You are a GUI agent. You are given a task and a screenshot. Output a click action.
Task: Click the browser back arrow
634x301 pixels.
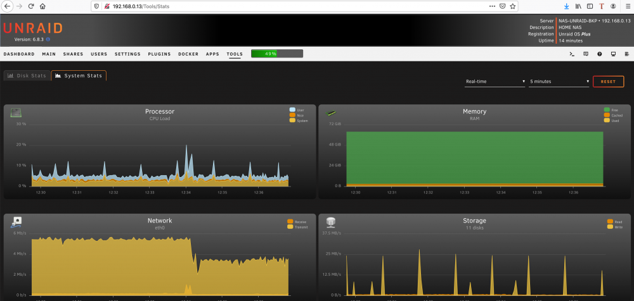point(7,6)
